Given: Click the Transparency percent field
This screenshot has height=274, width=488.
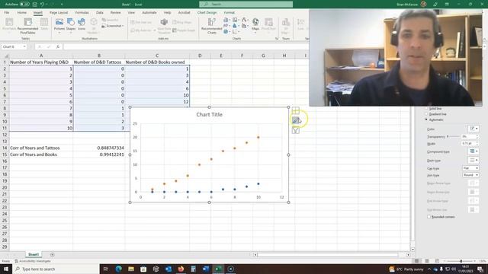Looking at the screenshot, I should (x=468, y=136).
